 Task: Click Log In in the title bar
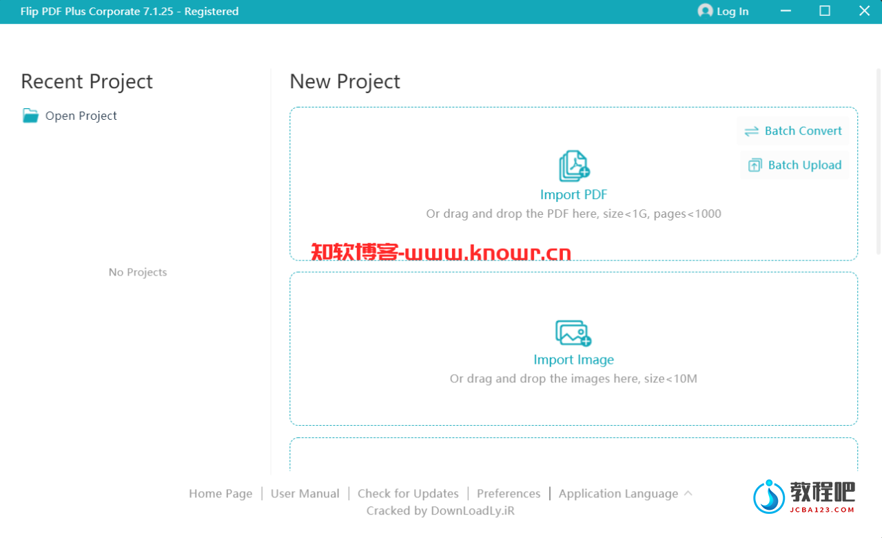click(723, 11)
